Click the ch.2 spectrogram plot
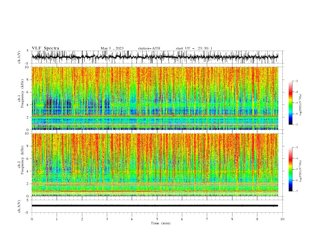This screenshot has height=246, width=318. click(155, 165)
